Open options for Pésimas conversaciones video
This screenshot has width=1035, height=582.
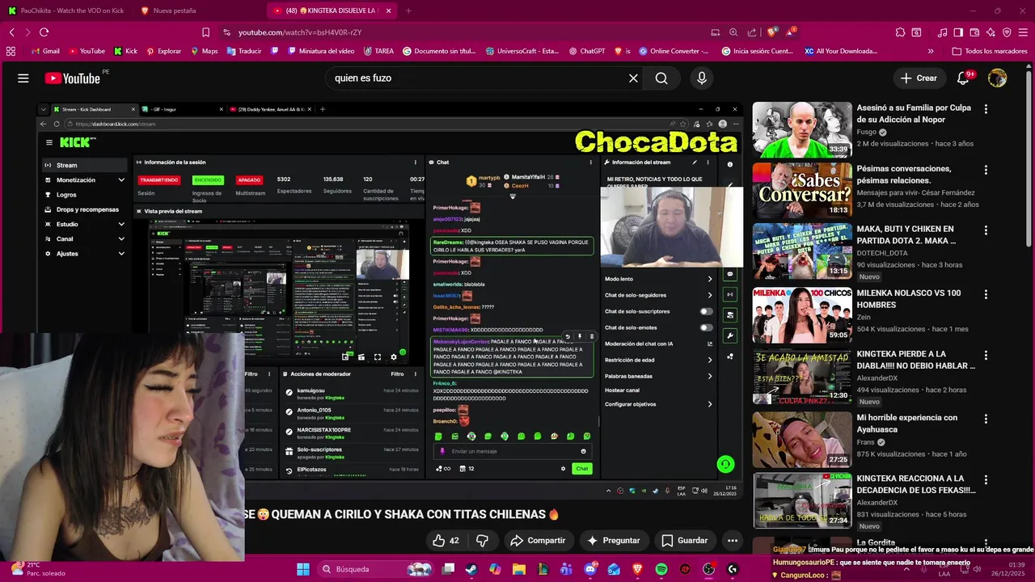(x=986, y=170)
